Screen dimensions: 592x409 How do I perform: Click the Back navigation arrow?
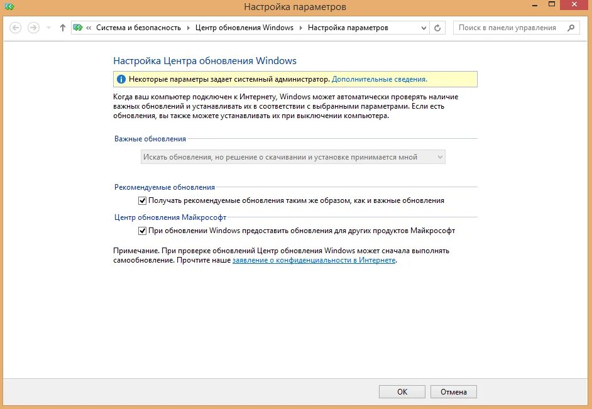tap(15, 28)
